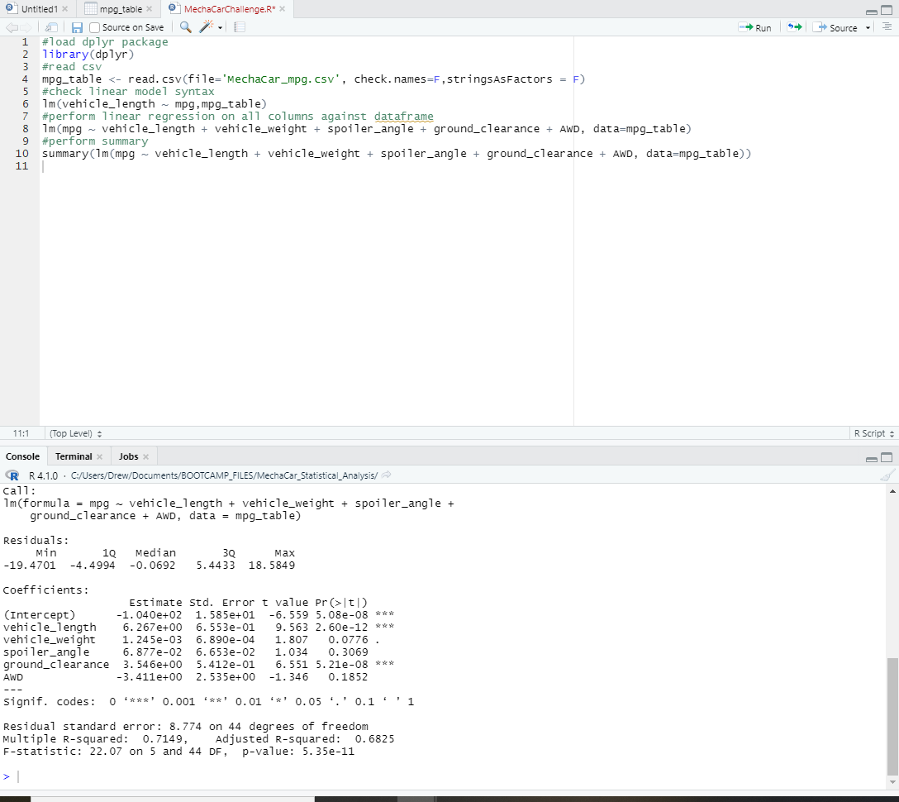
Task: Toggle the Source on Save checkbox
Action: pos(95,27)
